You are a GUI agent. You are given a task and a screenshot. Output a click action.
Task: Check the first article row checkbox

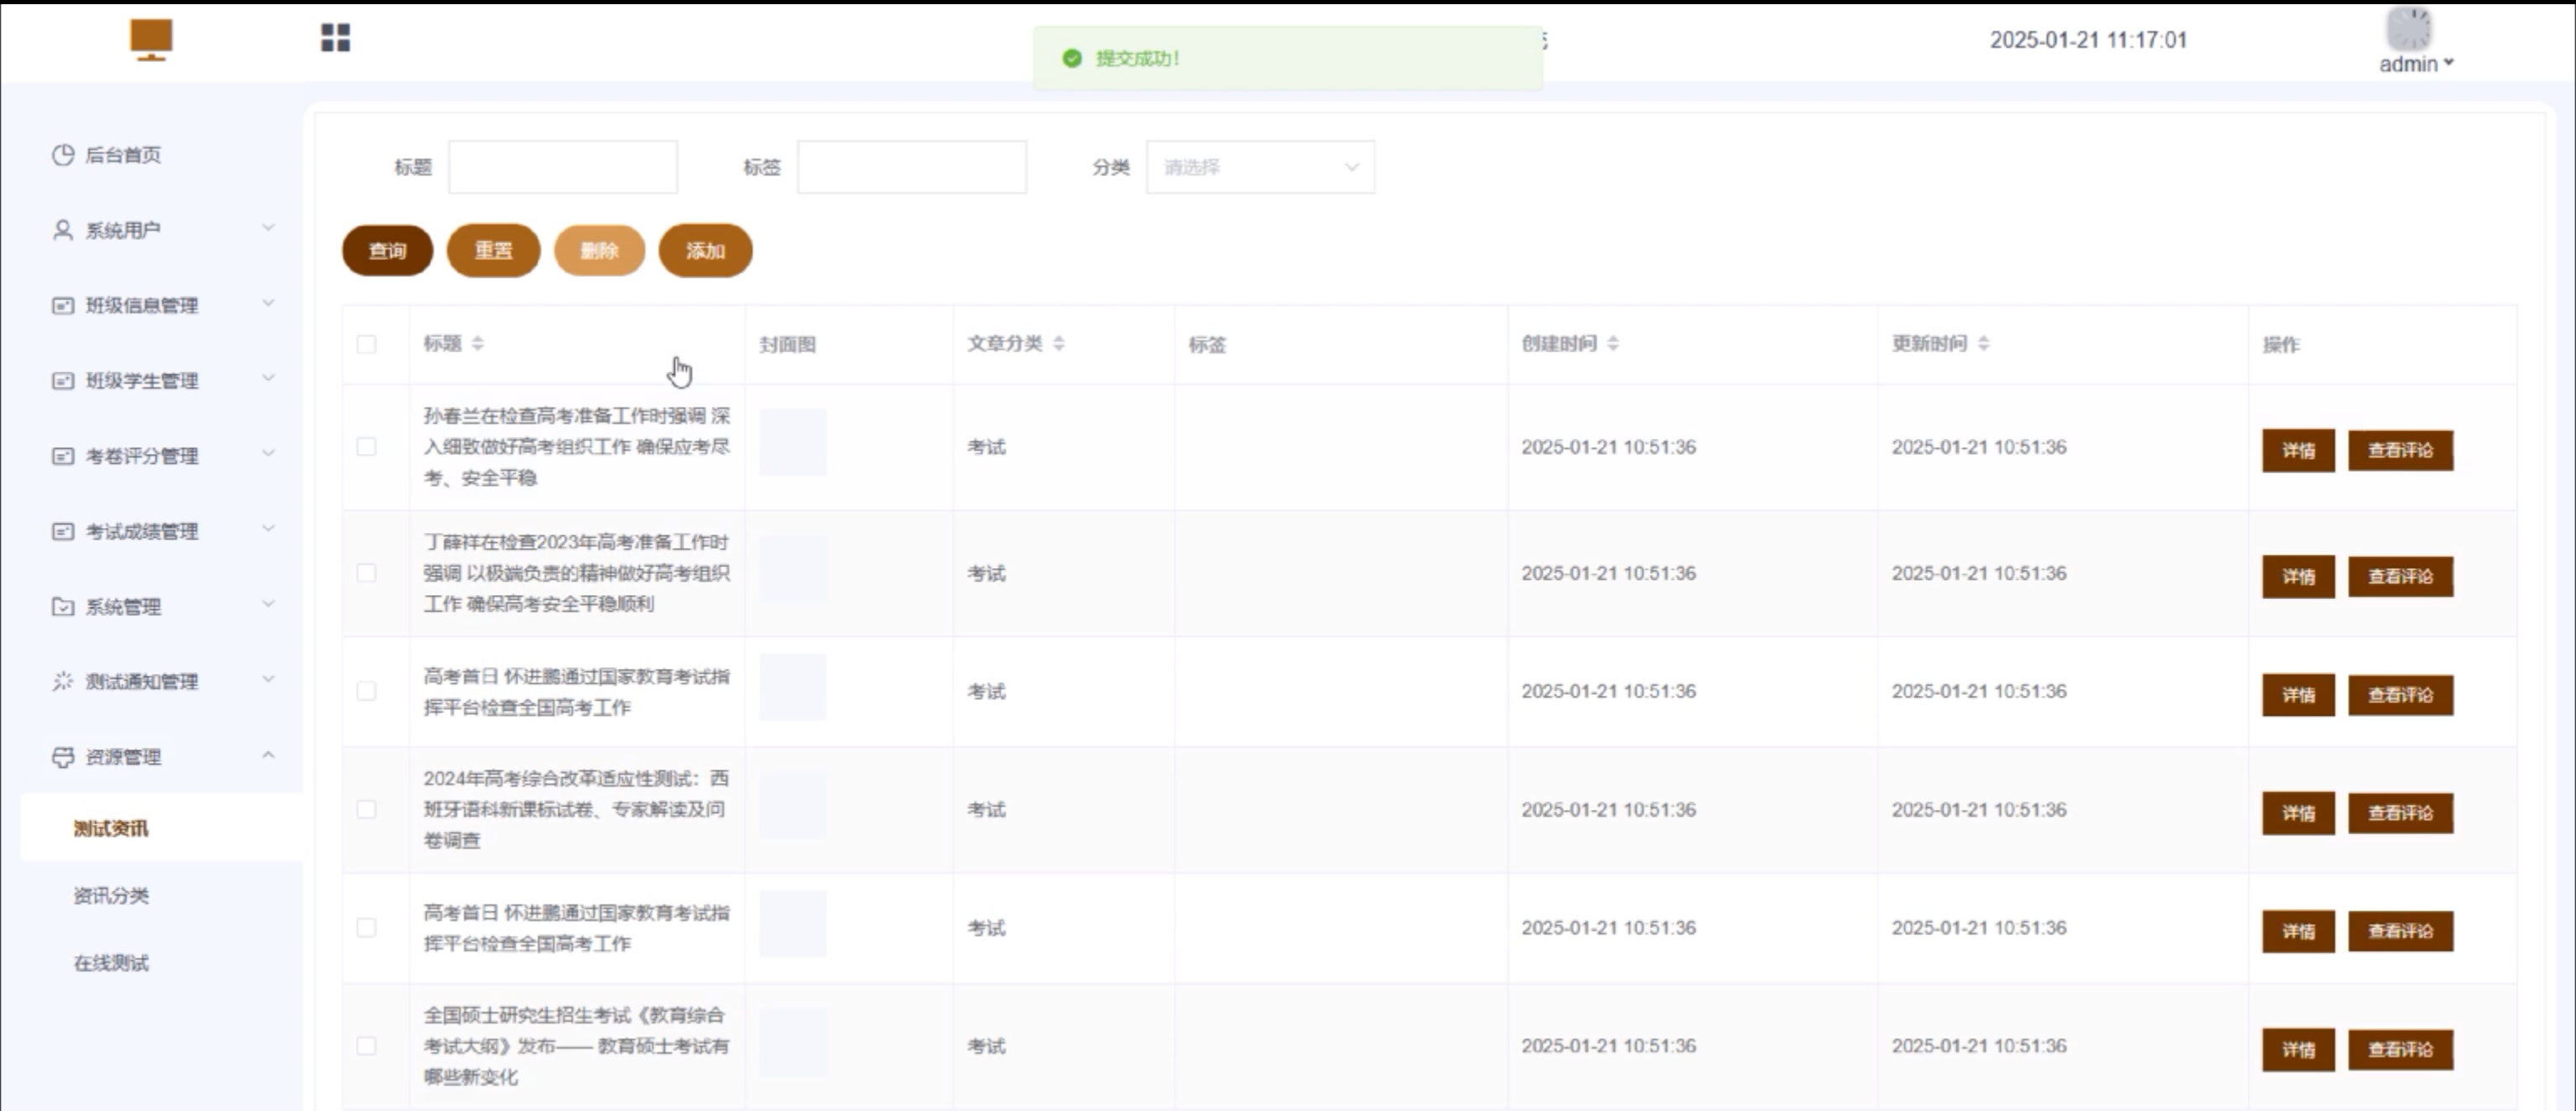(x=366, y=446)
